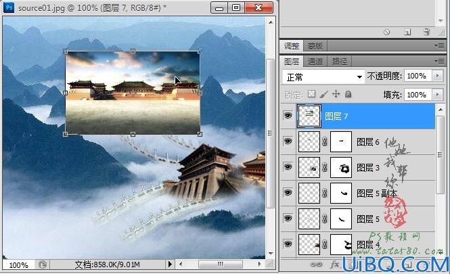Open the layers panel flyout menu
This screenshot has height=274, width=450.
coord(439,61)
